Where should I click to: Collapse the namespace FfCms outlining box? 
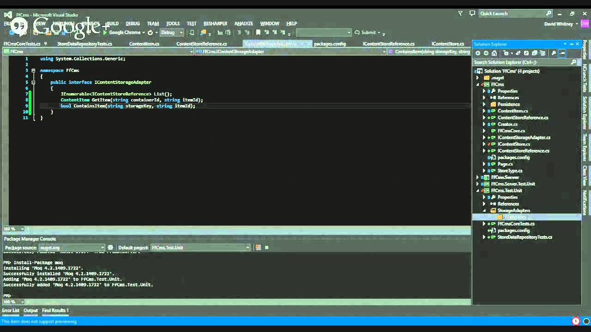coord(33,71)
